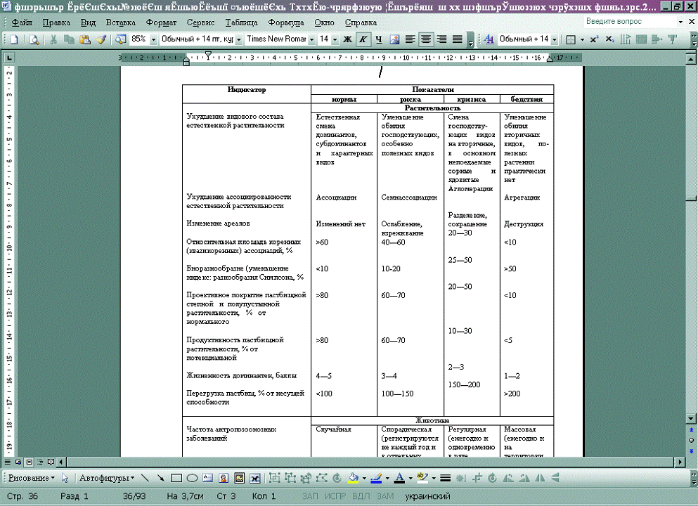
Task: Select the Rectangle drawing tool
Action: pos(176,479)
